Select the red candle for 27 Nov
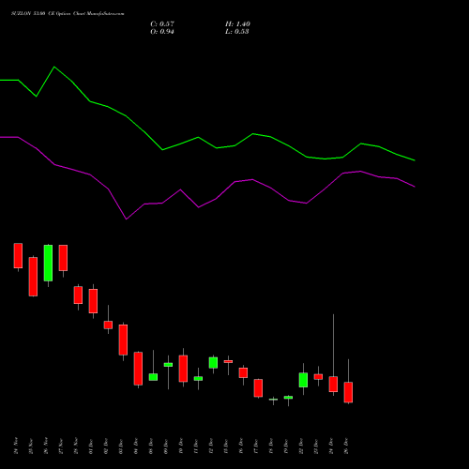Viewport: 469px width, 469px height. [x=63, y=258]
